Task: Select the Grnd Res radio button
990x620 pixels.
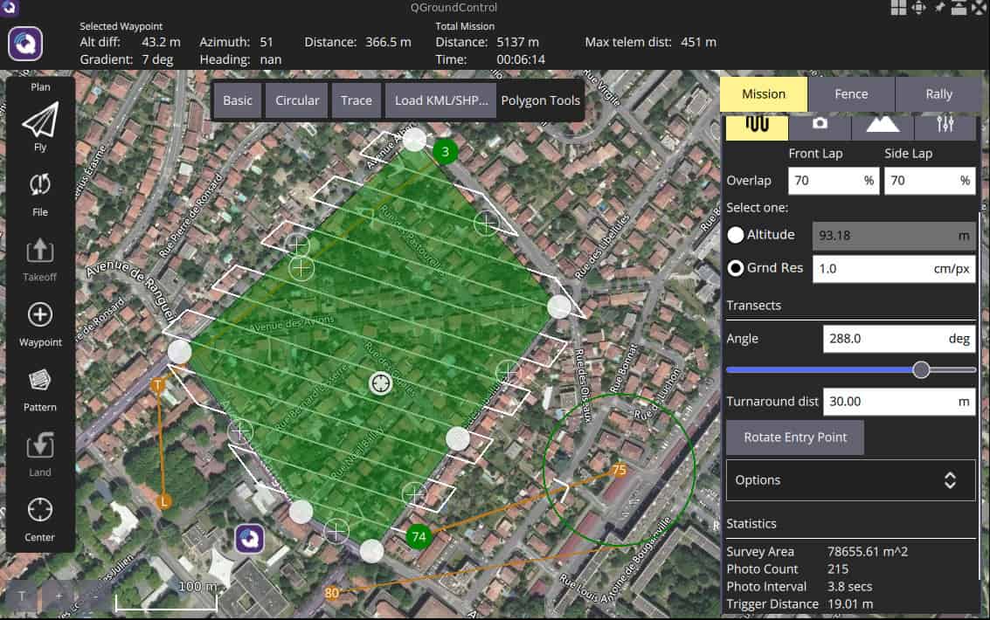Action: [735, 268]
